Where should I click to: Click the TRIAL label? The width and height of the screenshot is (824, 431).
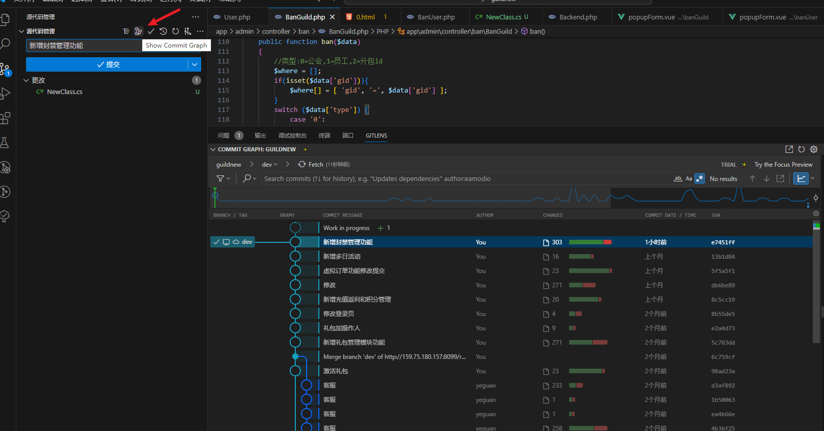pos(728,165)
